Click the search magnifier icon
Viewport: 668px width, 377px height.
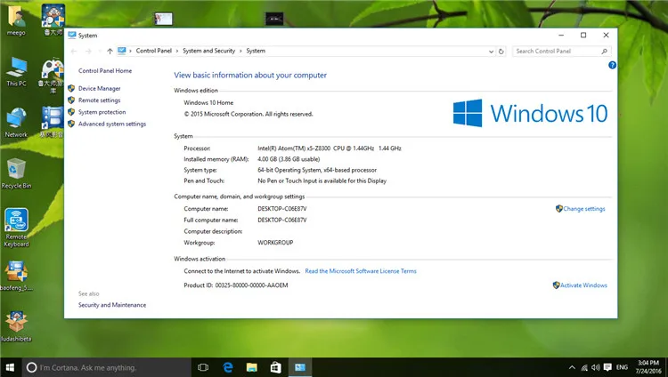pos(604,51)
